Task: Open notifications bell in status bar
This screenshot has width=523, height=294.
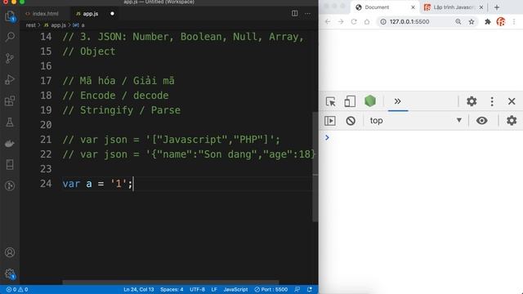Action: 310,289
